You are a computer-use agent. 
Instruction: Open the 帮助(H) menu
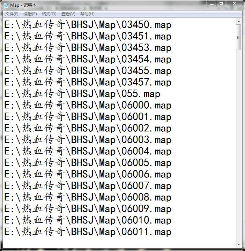tap(87, 14)
